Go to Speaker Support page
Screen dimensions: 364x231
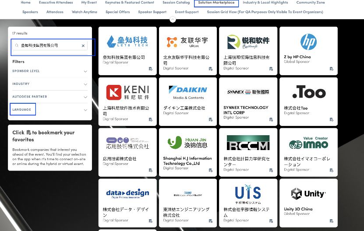[x=152, y=12]
